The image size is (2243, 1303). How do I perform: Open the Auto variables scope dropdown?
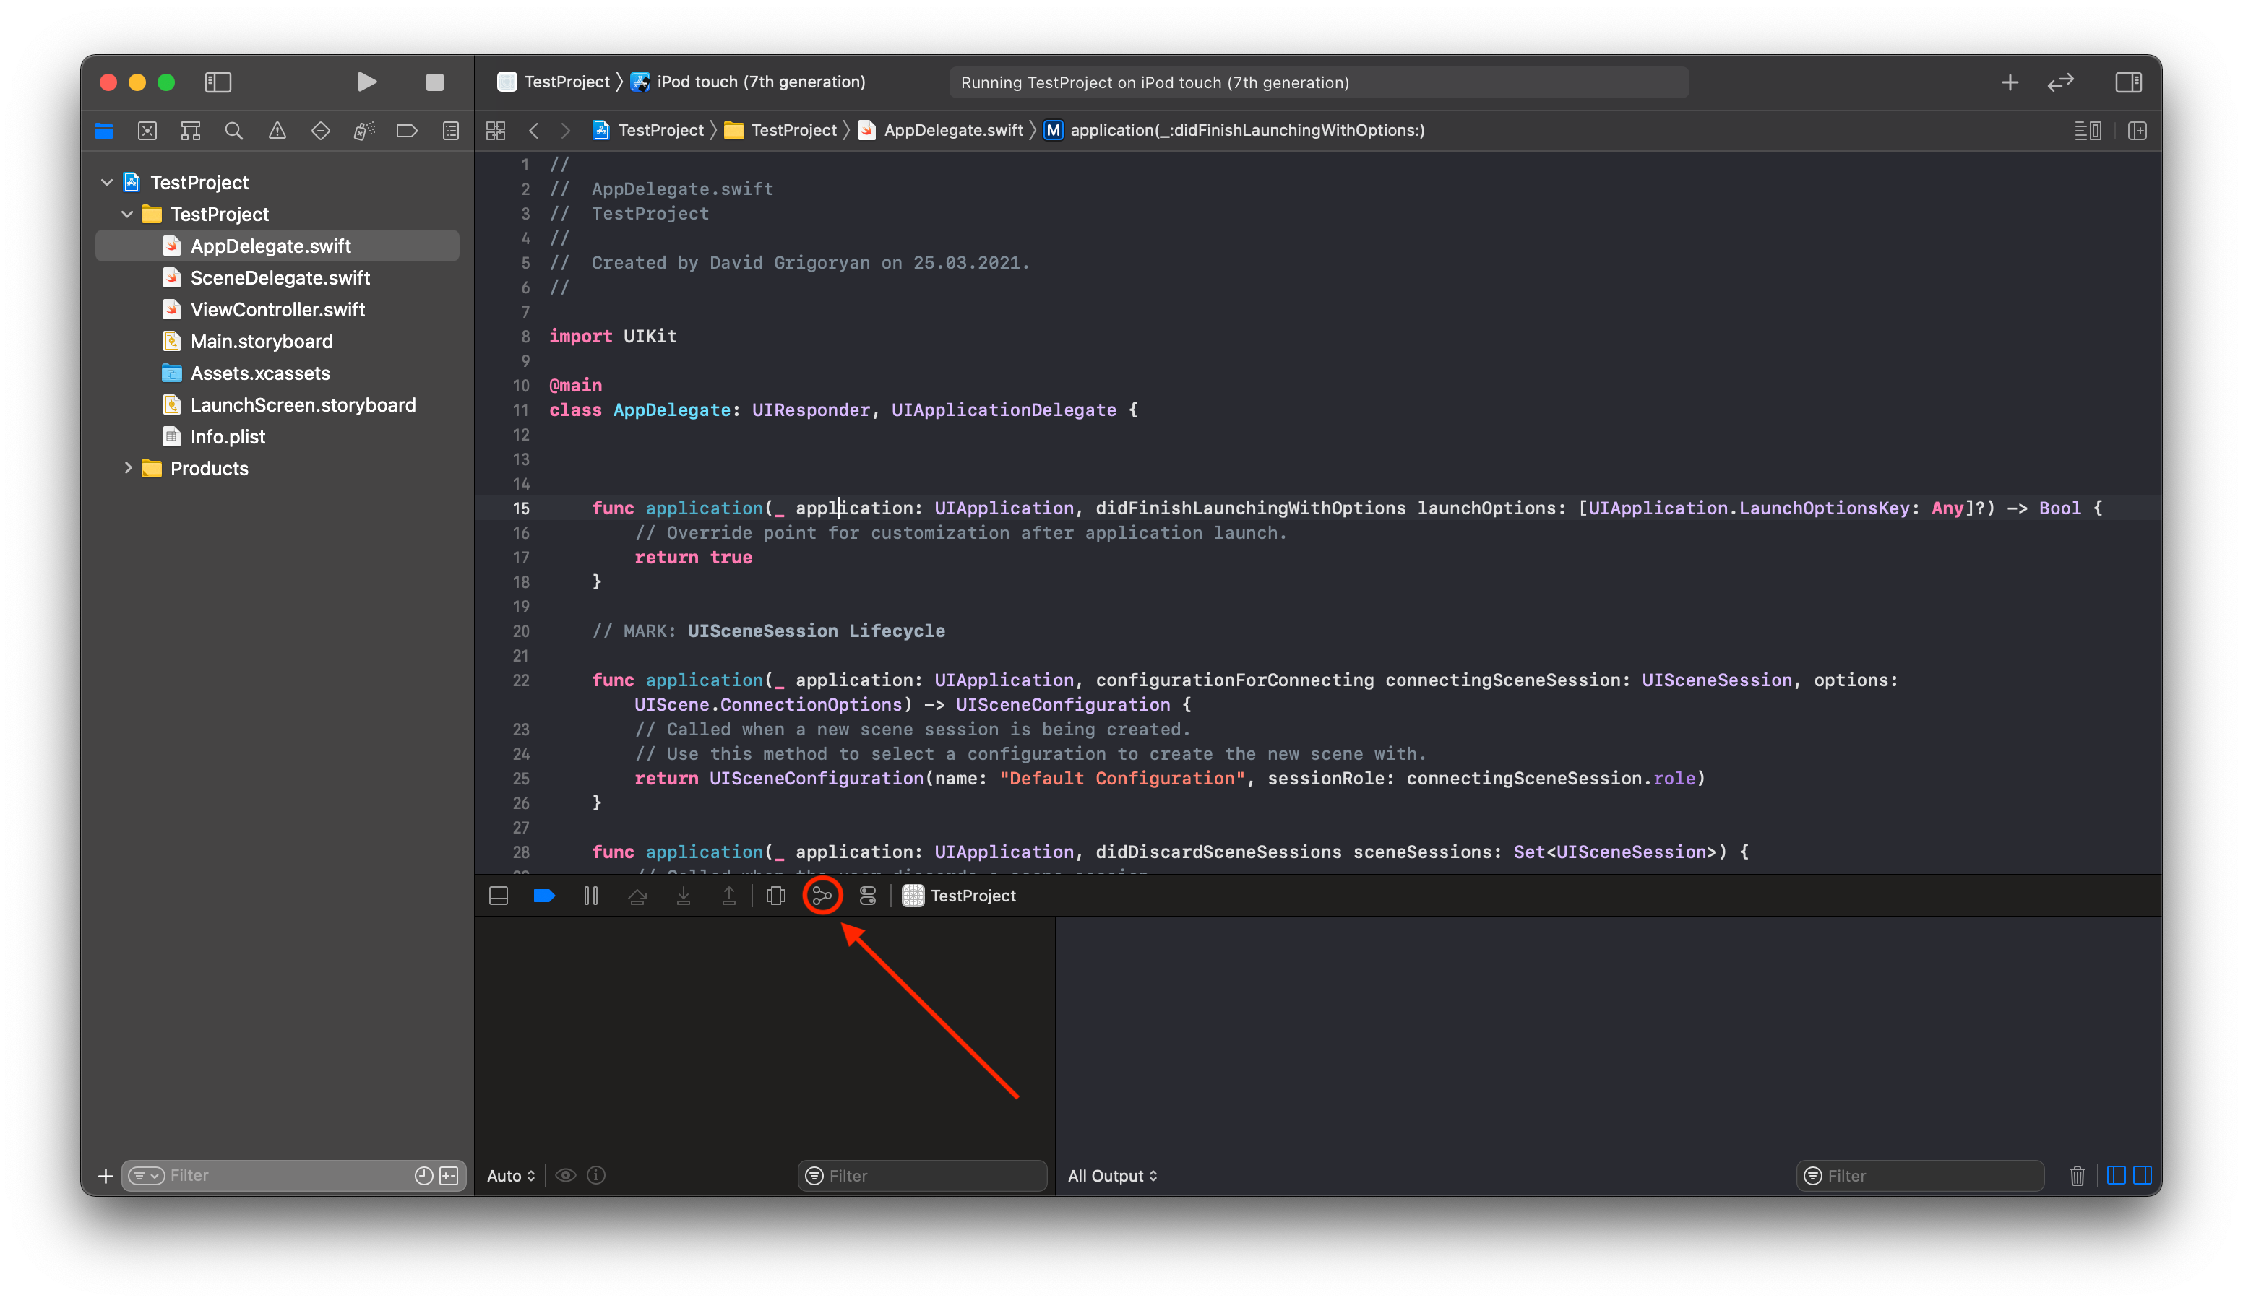511,1175
